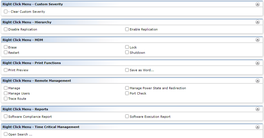The height and width of the screenshot is (138, 264).
Task: Enable the Lock checkbox
Action: [127, 47]
